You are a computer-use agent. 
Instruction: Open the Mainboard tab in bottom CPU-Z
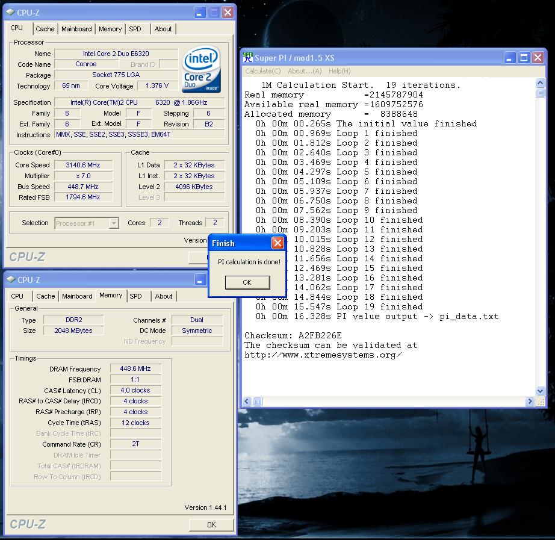point(77,296)
